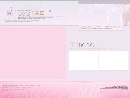Select the Chinese subtitle line under the logo
Image resolution: width=130 pixels, height=98 pixels.
click(x=31, y=19)
